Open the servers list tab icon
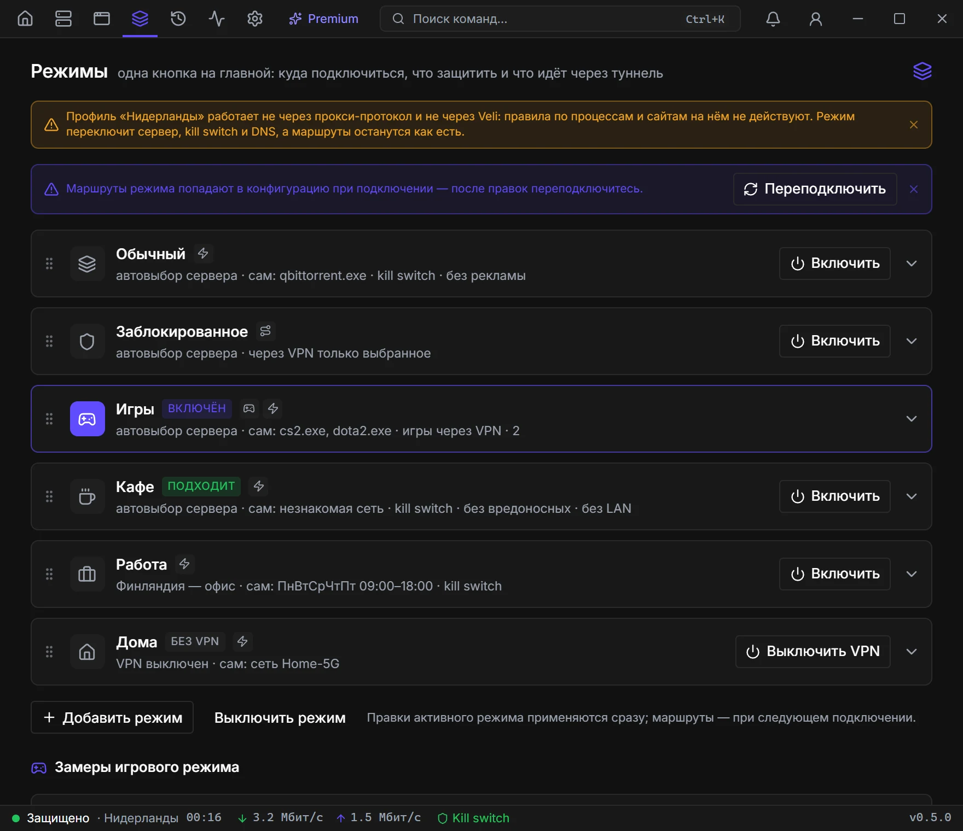This screenshot has width=963, height=831. (x=63, y=19)
